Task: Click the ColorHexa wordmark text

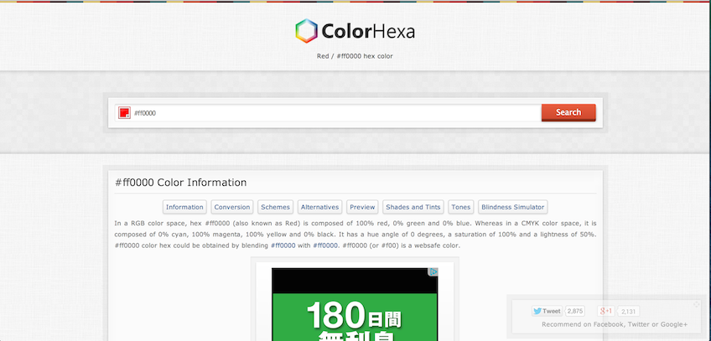Action: tap(368, 32)
